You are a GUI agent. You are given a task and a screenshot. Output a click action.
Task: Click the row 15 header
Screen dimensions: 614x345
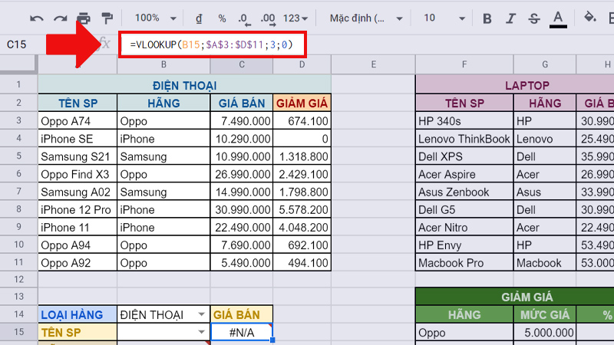pos(18,332)
